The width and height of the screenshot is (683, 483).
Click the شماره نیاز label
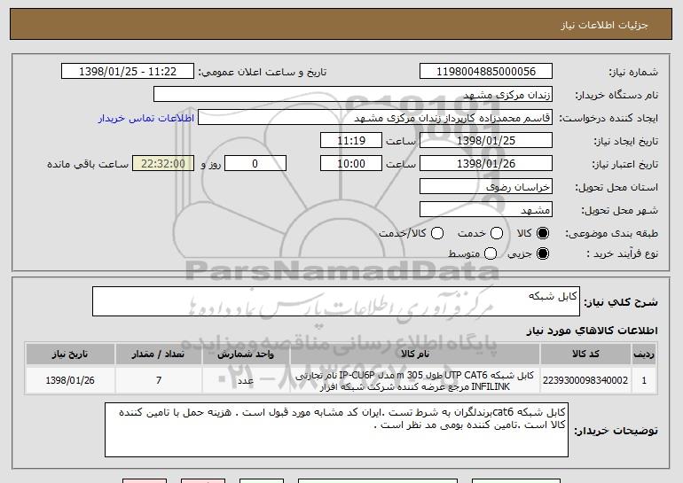point(633,73)
